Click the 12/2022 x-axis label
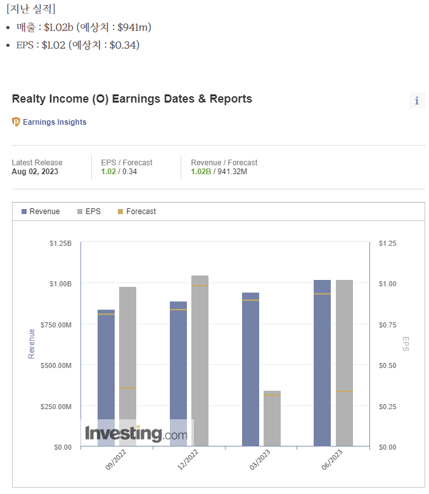The width and height of the screenshot is (429, 494). point(188,460)
